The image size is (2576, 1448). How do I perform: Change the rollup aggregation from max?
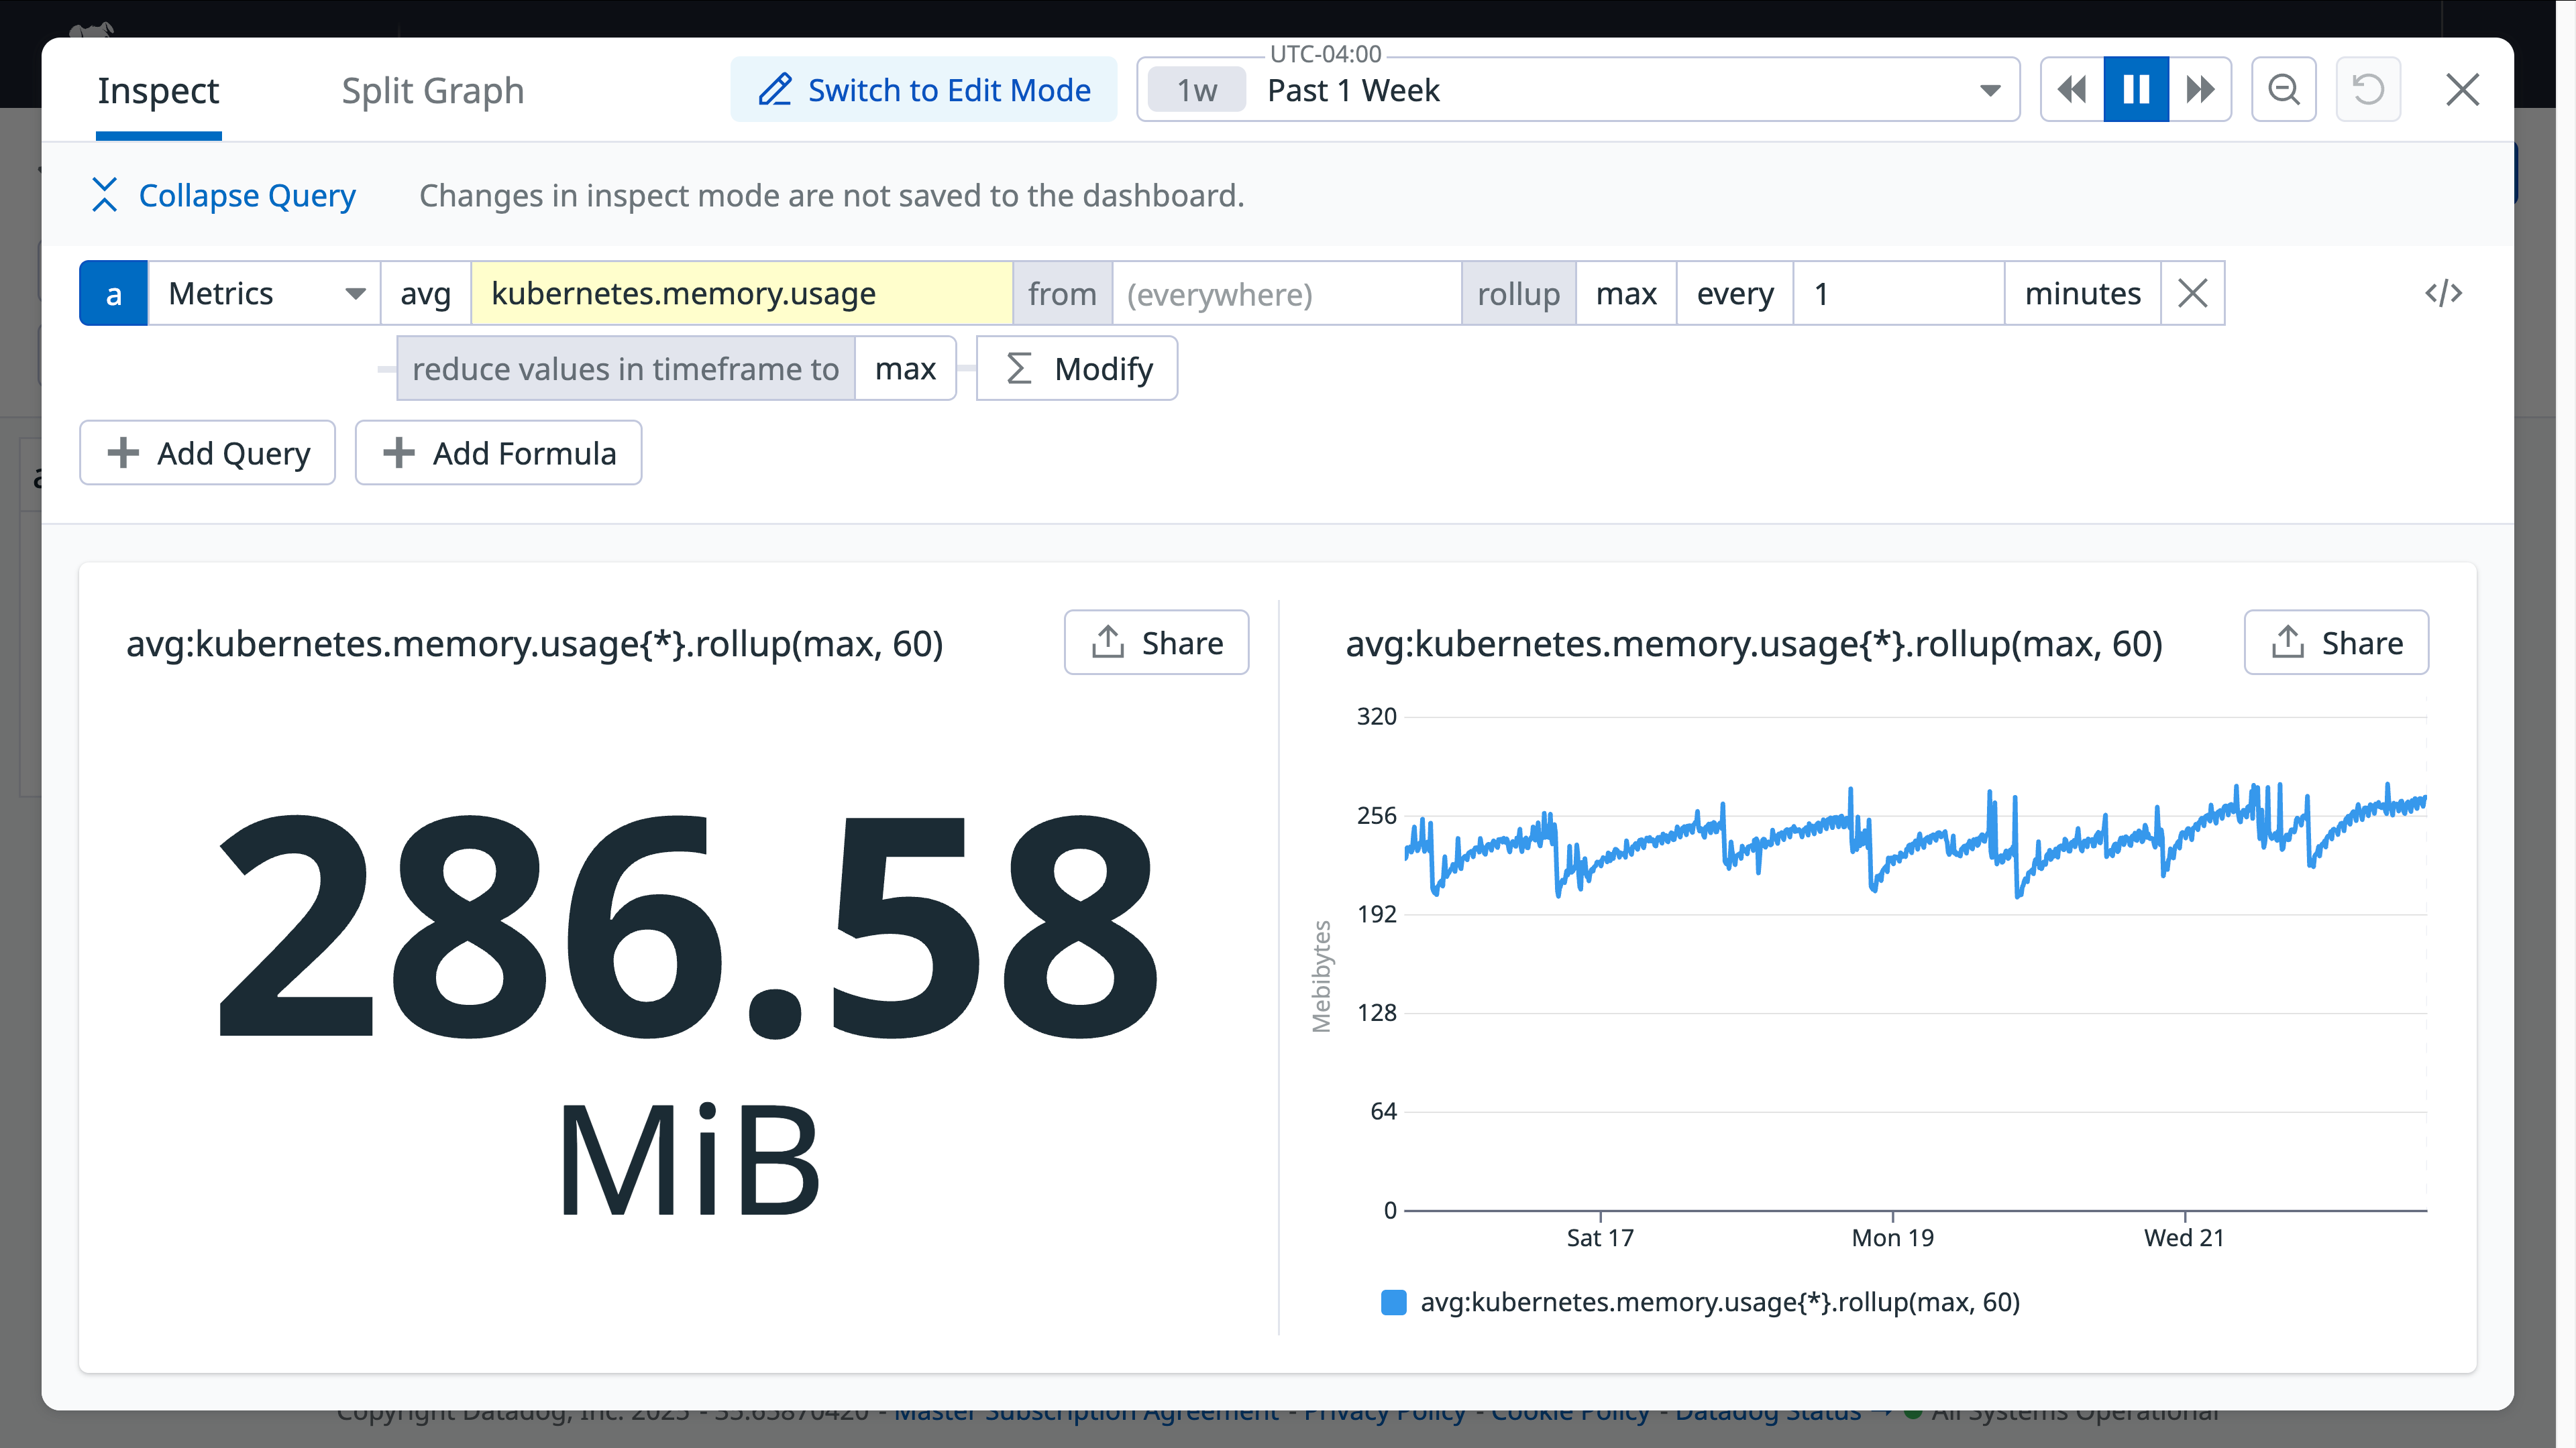pyautogui.click(x=1626, y=293)
